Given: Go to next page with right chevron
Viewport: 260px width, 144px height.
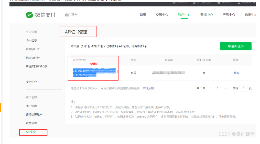Looking at the screenshot, I should coord(225,88).
